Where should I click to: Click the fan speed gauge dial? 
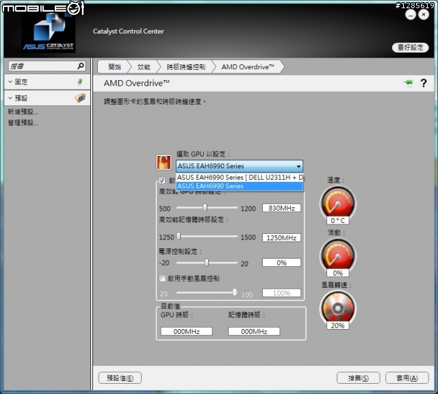point(337,308)
